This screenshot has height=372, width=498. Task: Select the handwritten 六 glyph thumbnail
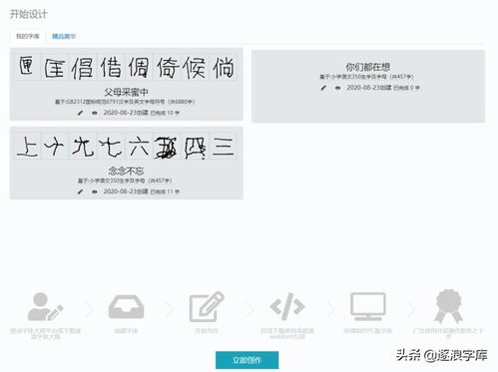[x=139, y=147]
